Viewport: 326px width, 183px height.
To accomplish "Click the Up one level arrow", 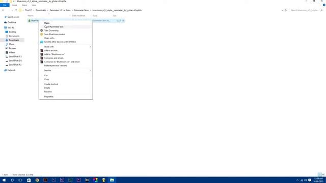I will click(16, 10).
